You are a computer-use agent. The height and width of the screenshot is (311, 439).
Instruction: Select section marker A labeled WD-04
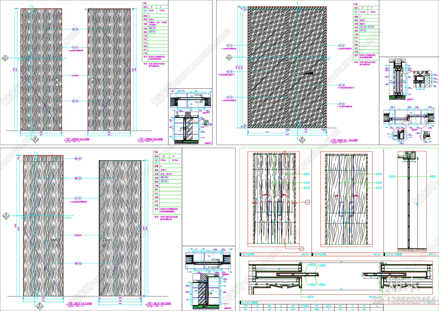(229, 57)
